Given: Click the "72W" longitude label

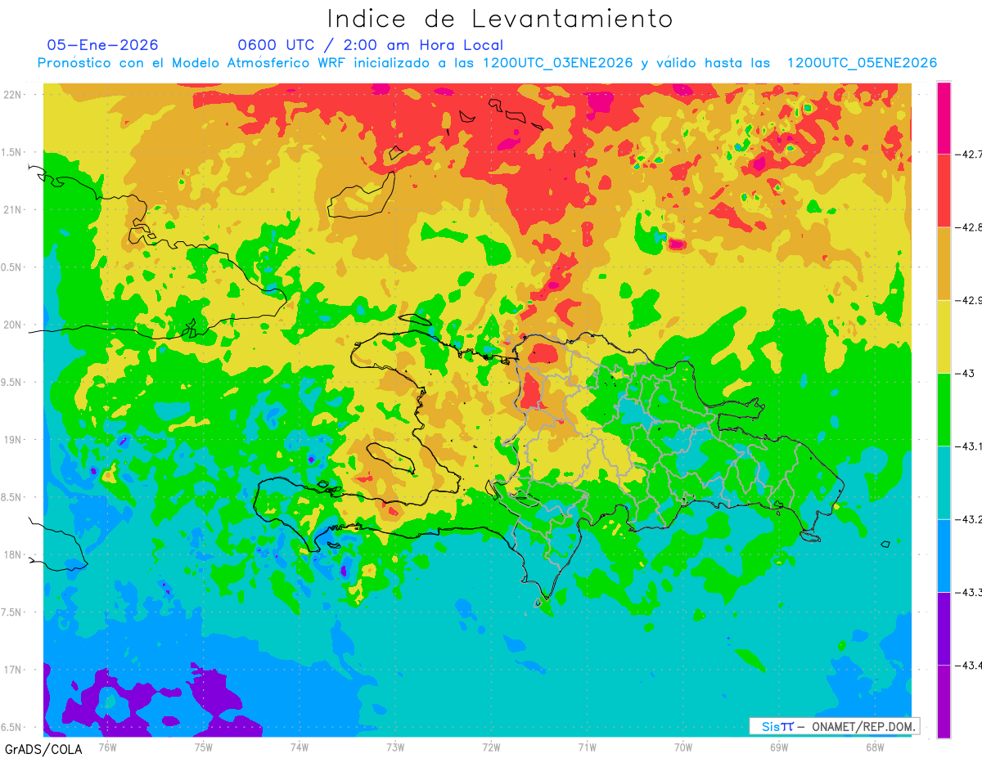Looking at the screenshot, I should [x=491, y=747].
